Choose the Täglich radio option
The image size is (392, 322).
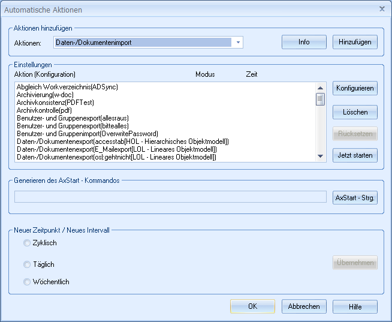click(x=26, y=264)
